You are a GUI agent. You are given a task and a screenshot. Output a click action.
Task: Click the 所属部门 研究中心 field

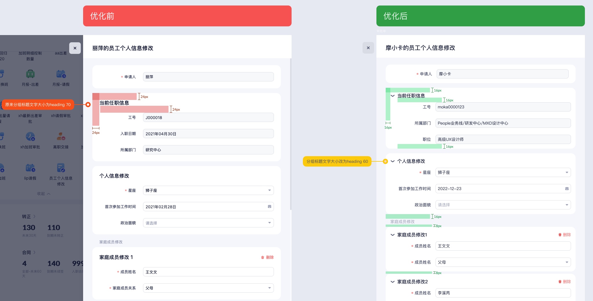(208, 150)
